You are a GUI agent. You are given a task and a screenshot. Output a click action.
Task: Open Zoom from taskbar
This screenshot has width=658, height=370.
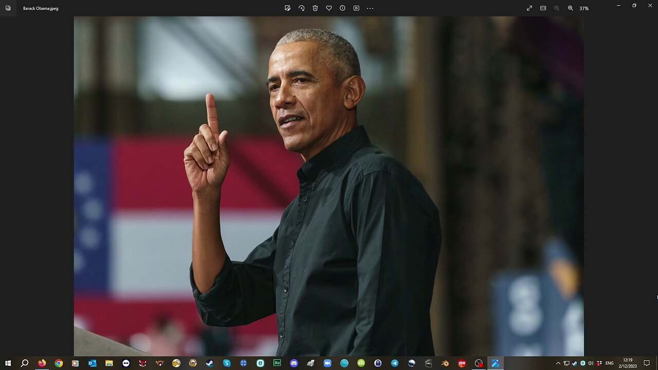(x=327, y=363)
